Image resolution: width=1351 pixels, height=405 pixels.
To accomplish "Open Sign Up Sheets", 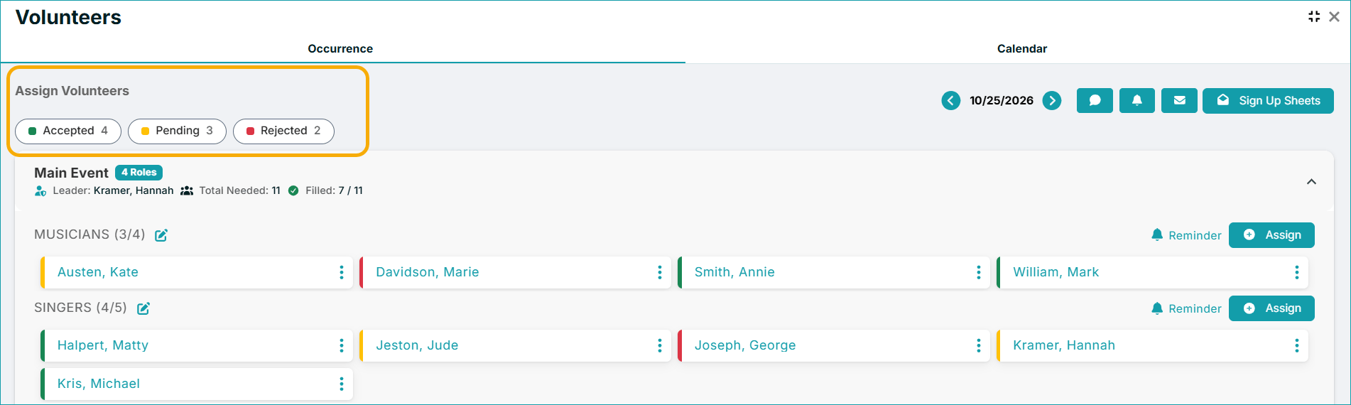I will click(1268, 101).
